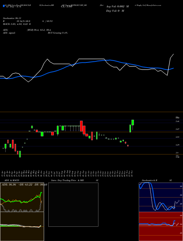
Task: Click 'BUY Growing @ 4%' signal text
Action: tap(57, 33)
